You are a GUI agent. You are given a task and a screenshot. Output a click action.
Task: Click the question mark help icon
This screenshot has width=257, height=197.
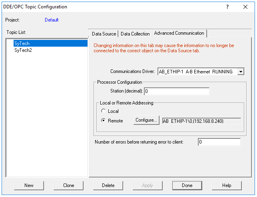(x=227, y=7)
